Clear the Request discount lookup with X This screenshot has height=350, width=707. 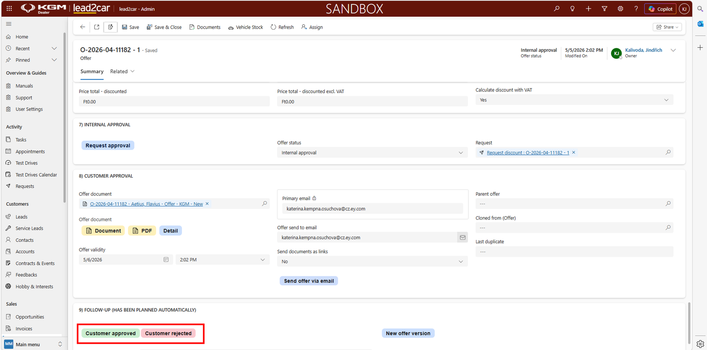(574, 152)
